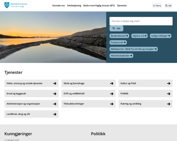177x141 pixels.
Task: Click the header Søk magnifier button
Action: (x=168, y=6)
